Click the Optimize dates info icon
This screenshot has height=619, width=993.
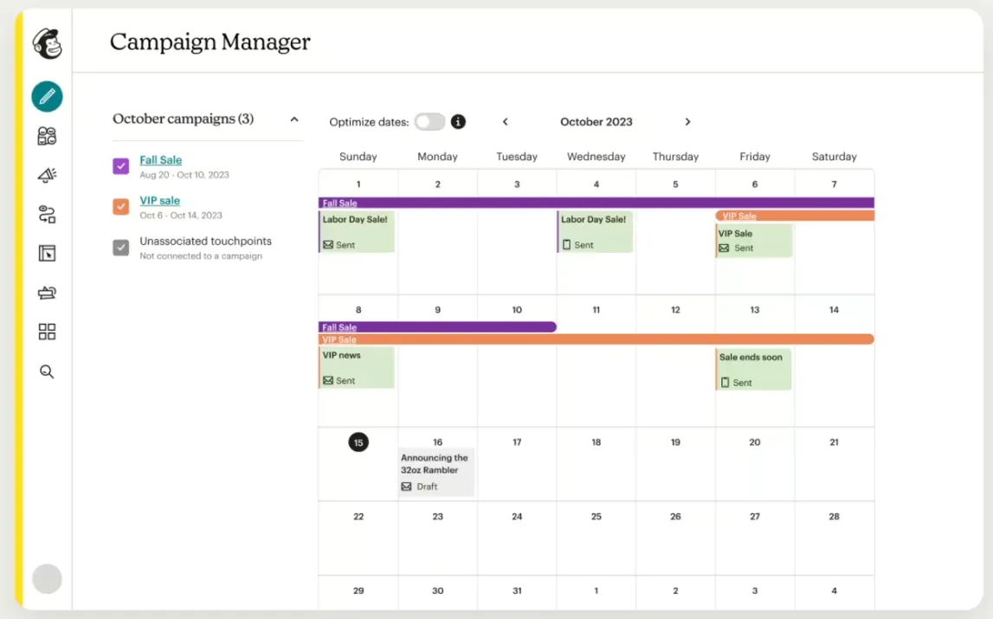click(459, 122)
